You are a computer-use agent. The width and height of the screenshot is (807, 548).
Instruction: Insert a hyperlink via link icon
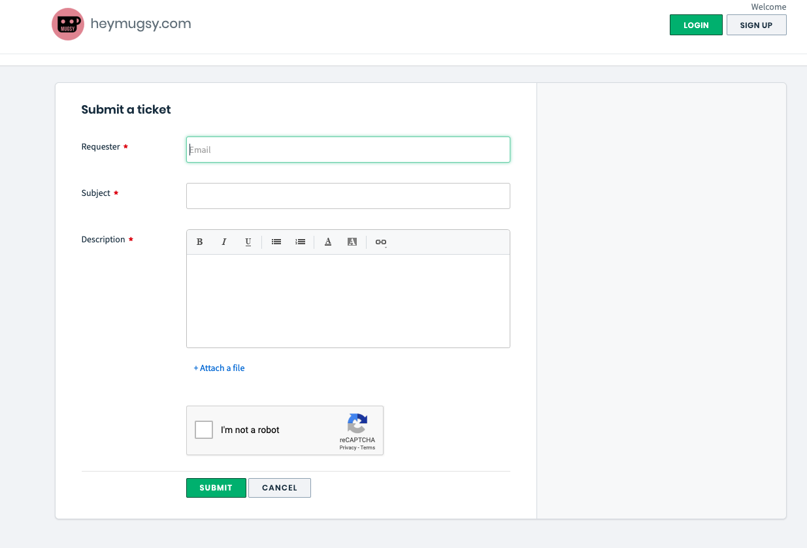(381, 242)
